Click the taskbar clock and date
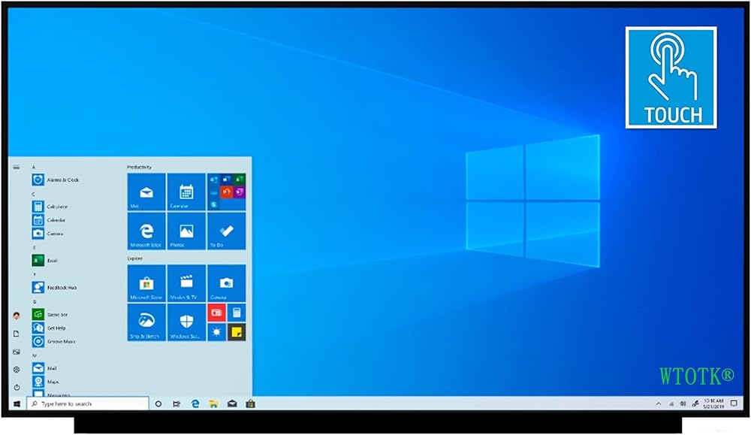This screenshot has height=435, width=751. tap(713, 403)
